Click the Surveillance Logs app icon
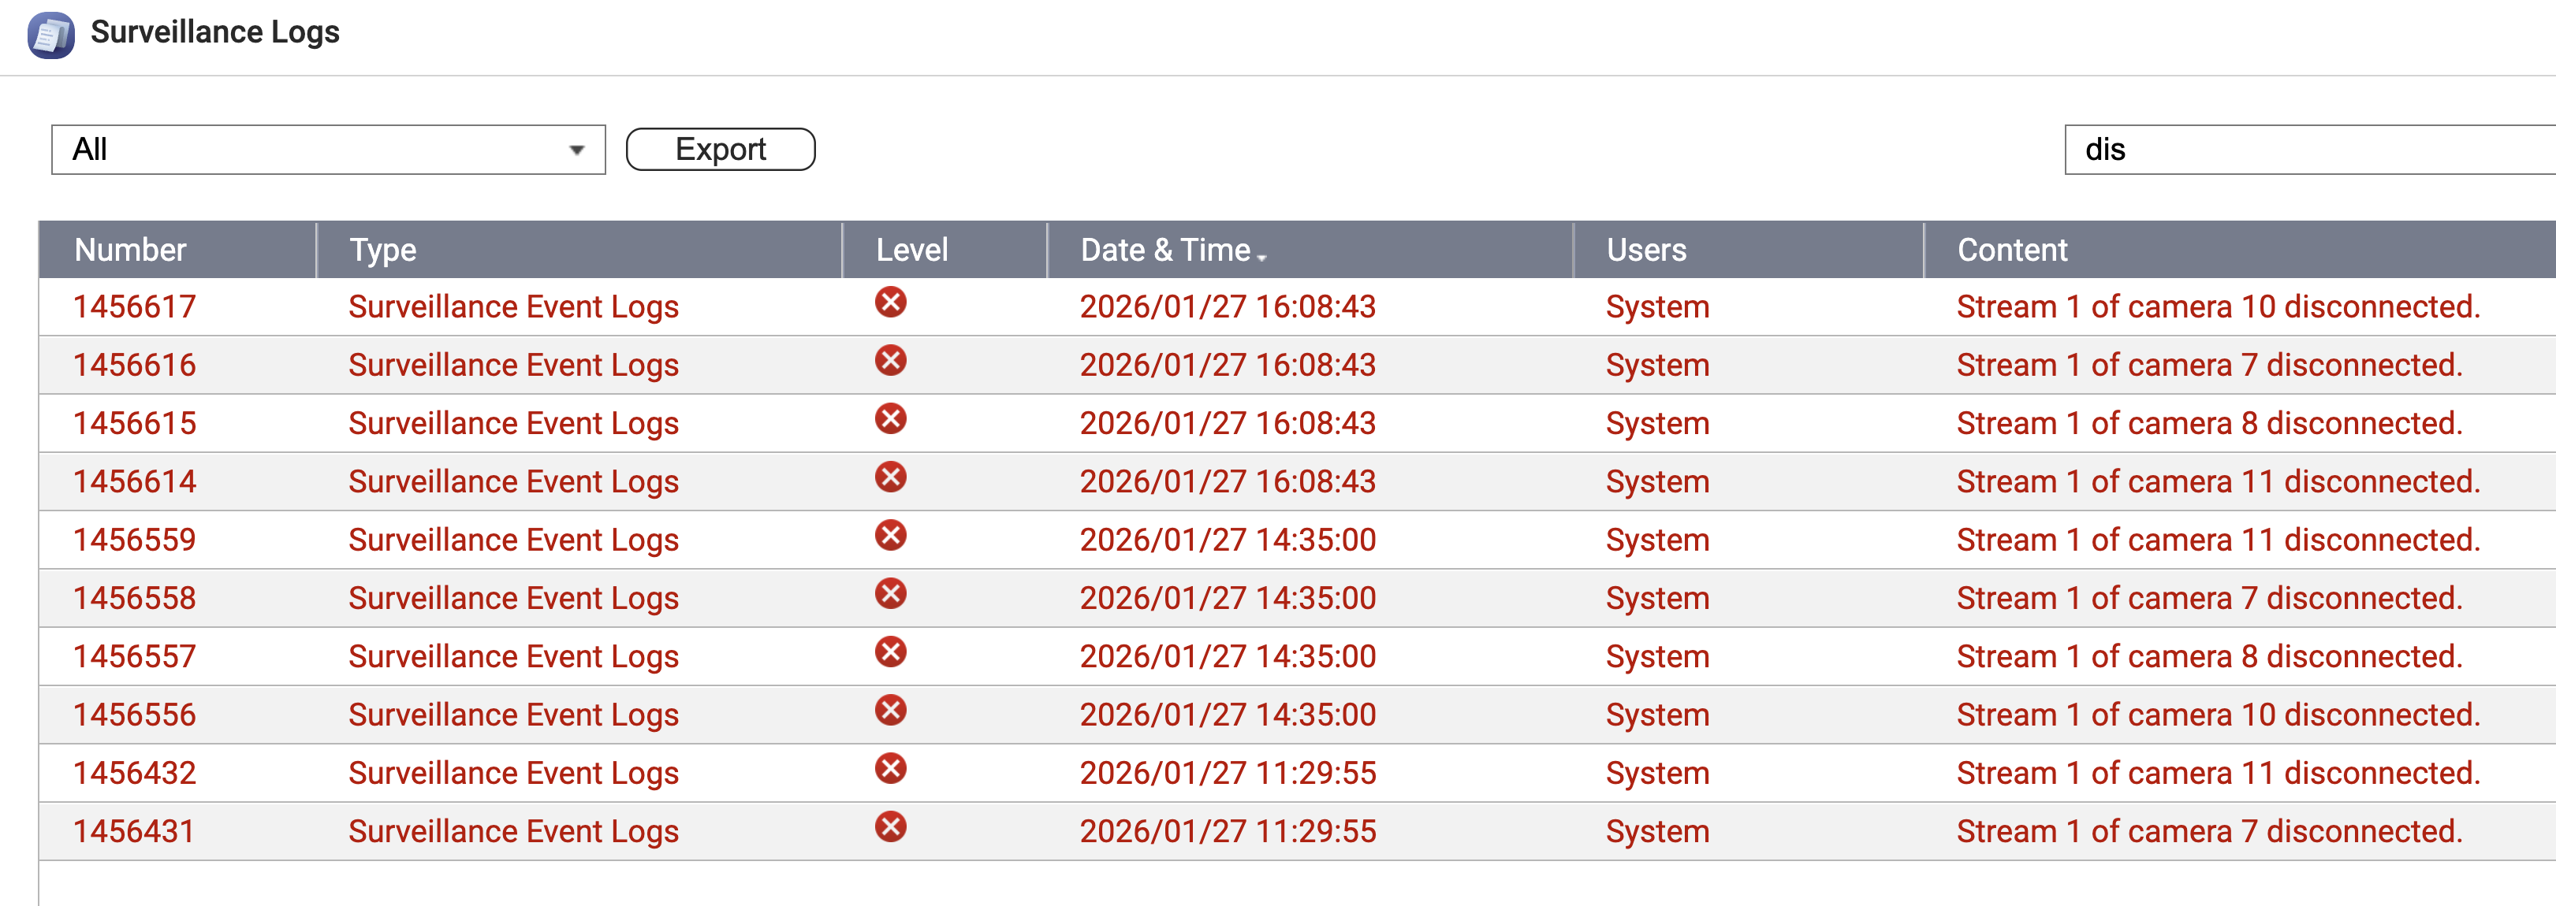The image size is (2556, 906). click(x=50, y=35)
